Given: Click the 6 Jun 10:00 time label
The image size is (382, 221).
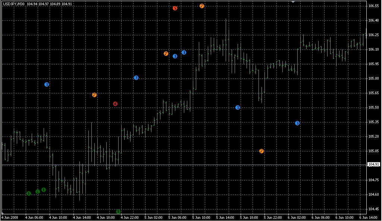Looking at the screenshot, I should [344, 218].
